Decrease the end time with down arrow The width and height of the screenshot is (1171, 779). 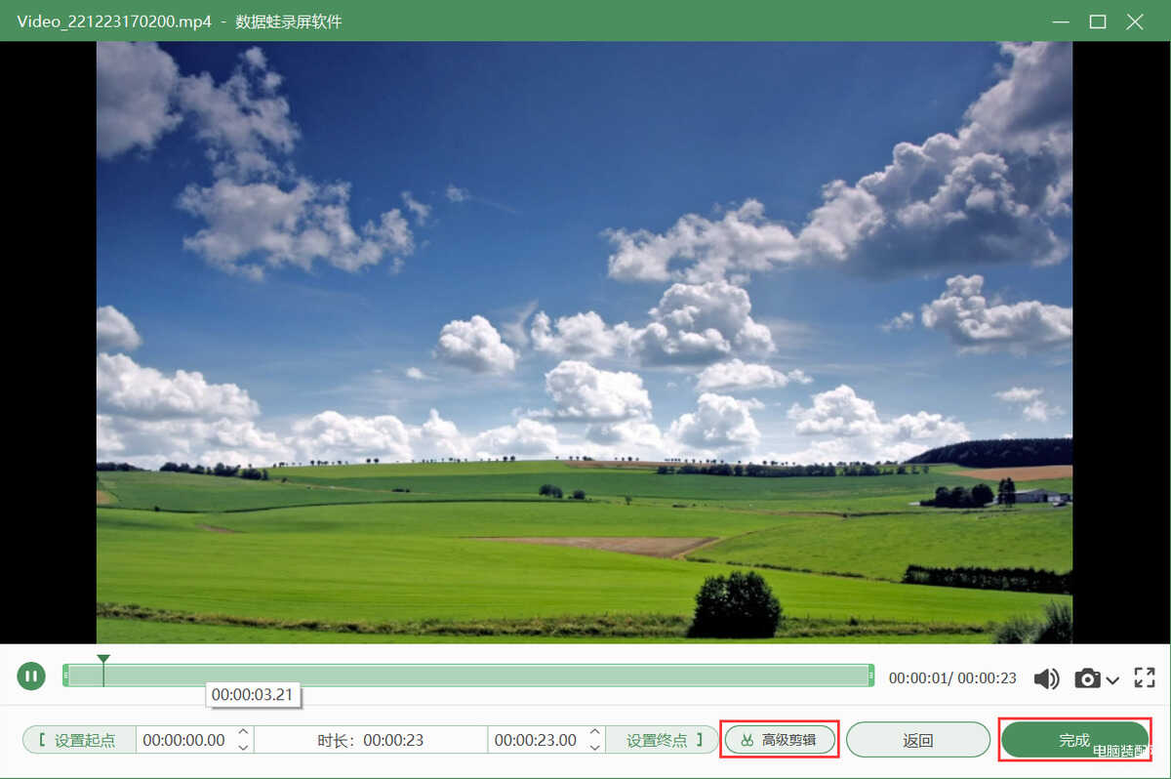point(594,747)
